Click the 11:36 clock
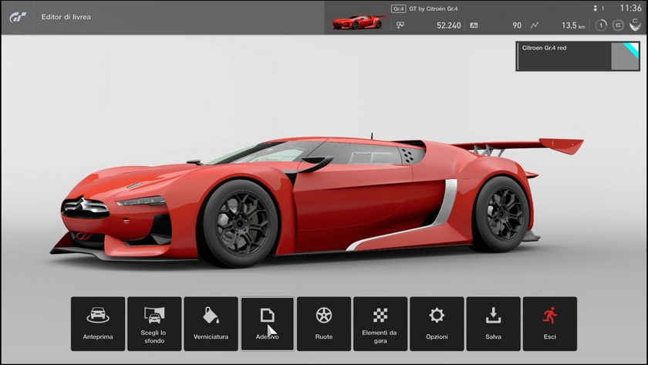Screen dimensions: 648x365 click(x=631, y=8)
